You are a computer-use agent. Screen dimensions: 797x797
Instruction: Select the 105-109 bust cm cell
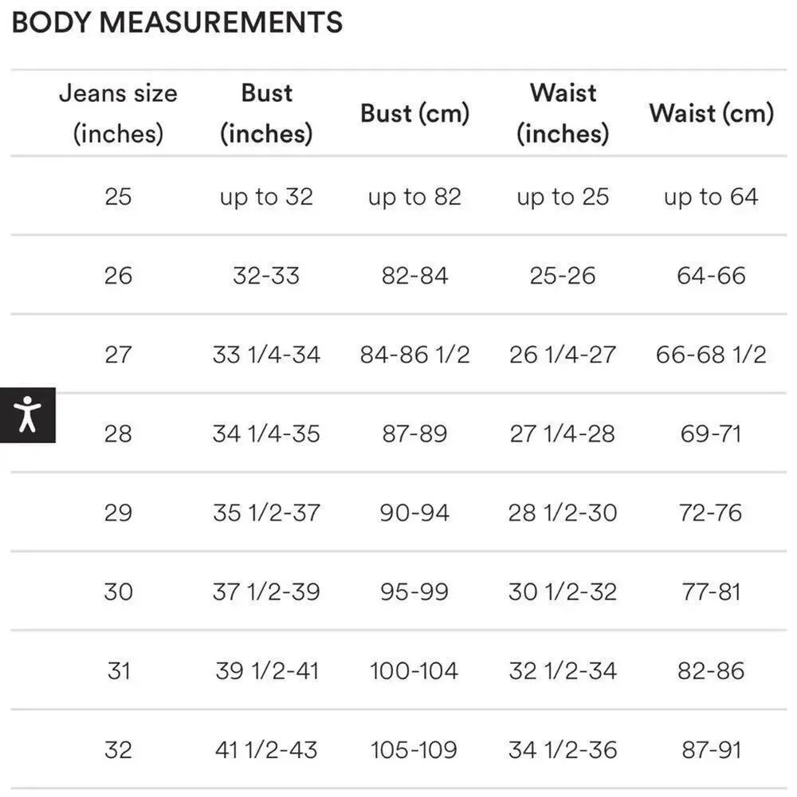coord(414,750)
